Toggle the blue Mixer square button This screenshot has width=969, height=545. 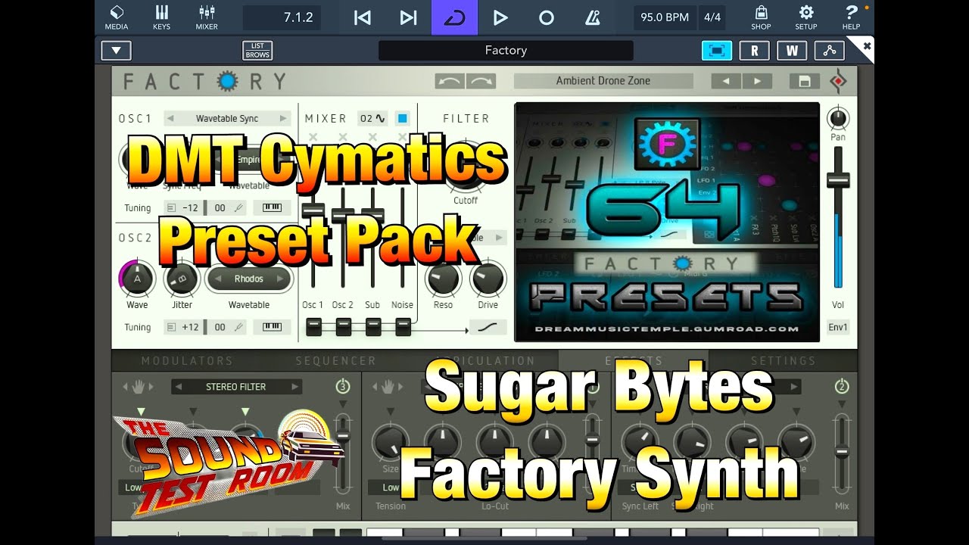click(402, 119)
